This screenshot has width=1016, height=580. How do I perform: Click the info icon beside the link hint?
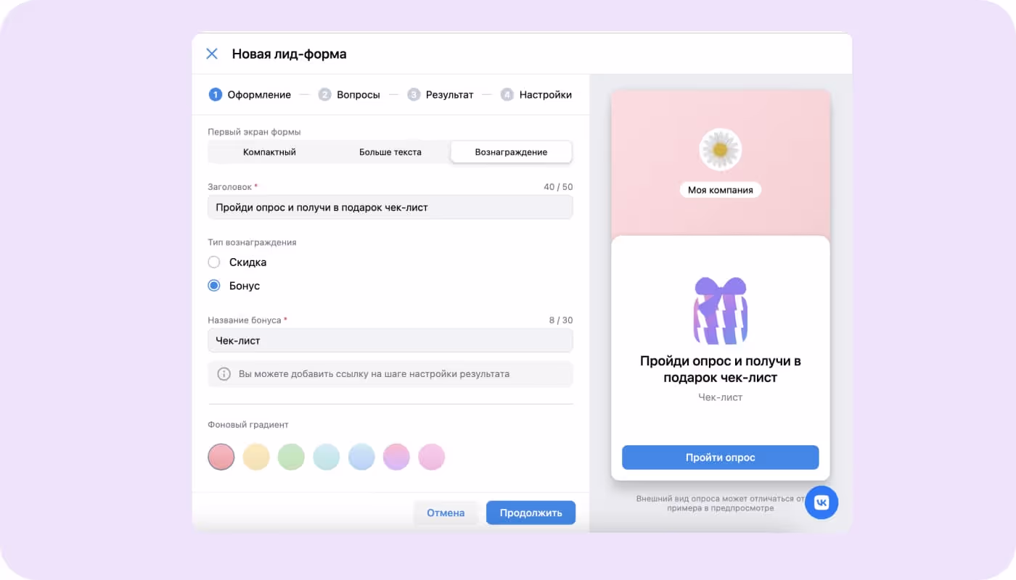pyautogui.click(x=224, y=374)
